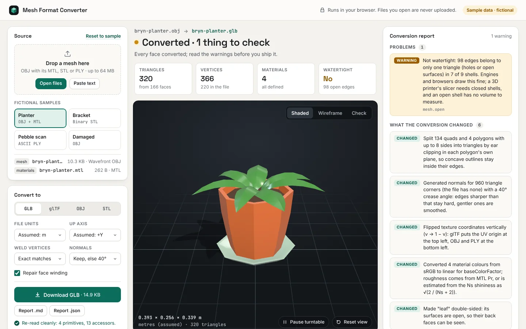
Task: Expand Weld Vertices Exact matches dropdown
Action: tap(40, 259)
